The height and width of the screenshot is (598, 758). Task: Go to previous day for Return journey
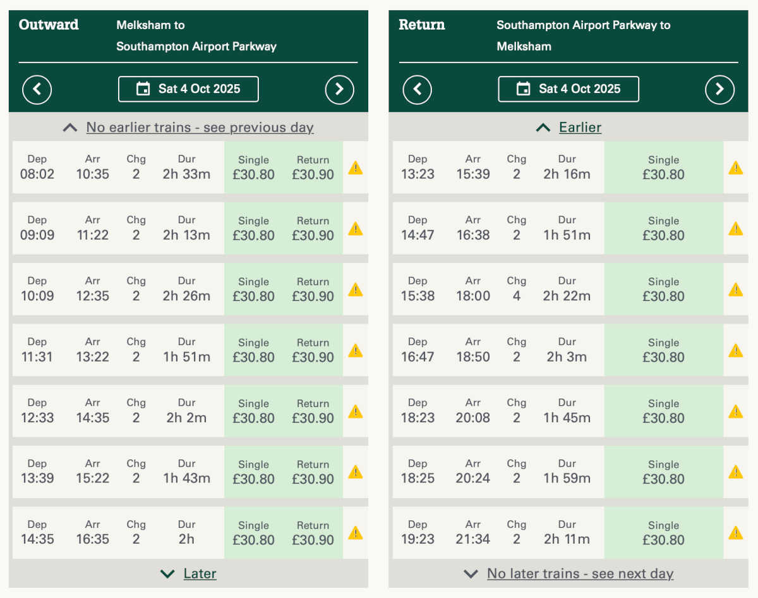(417, 89)
